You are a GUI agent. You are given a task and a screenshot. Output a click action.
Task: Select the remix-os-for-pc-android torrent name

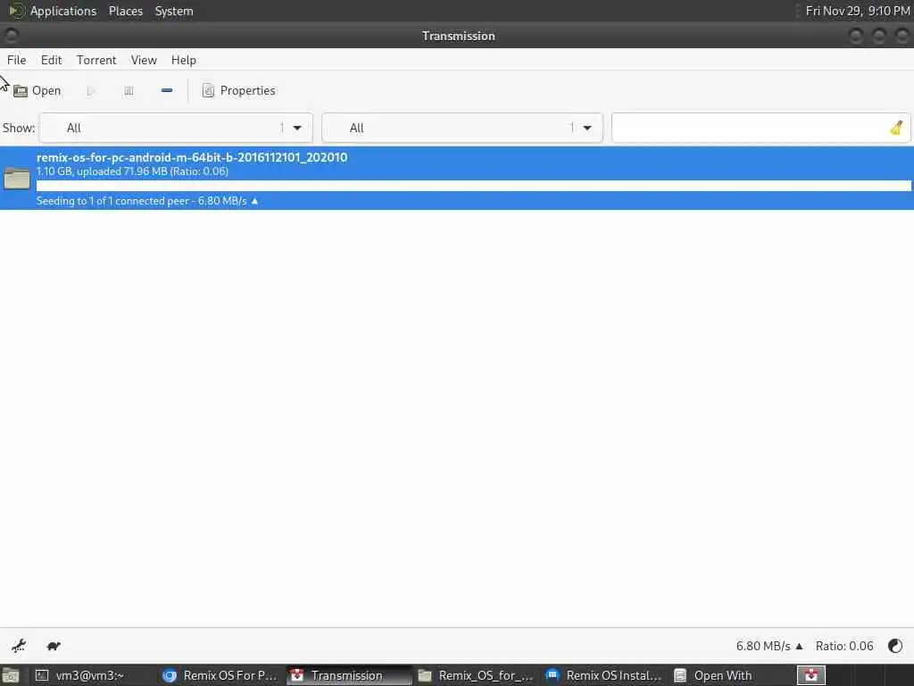point(192,157)
